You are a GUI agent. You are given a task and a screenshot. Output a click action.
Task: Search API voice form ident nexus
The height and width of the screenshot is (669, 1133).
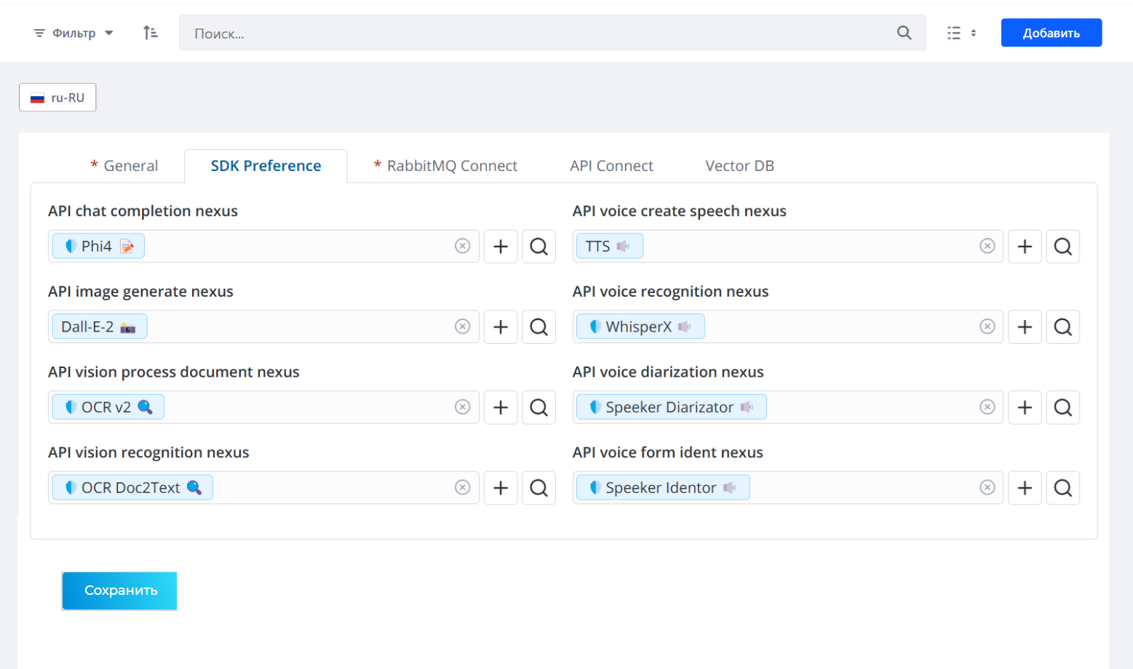tap(1062, 488)
